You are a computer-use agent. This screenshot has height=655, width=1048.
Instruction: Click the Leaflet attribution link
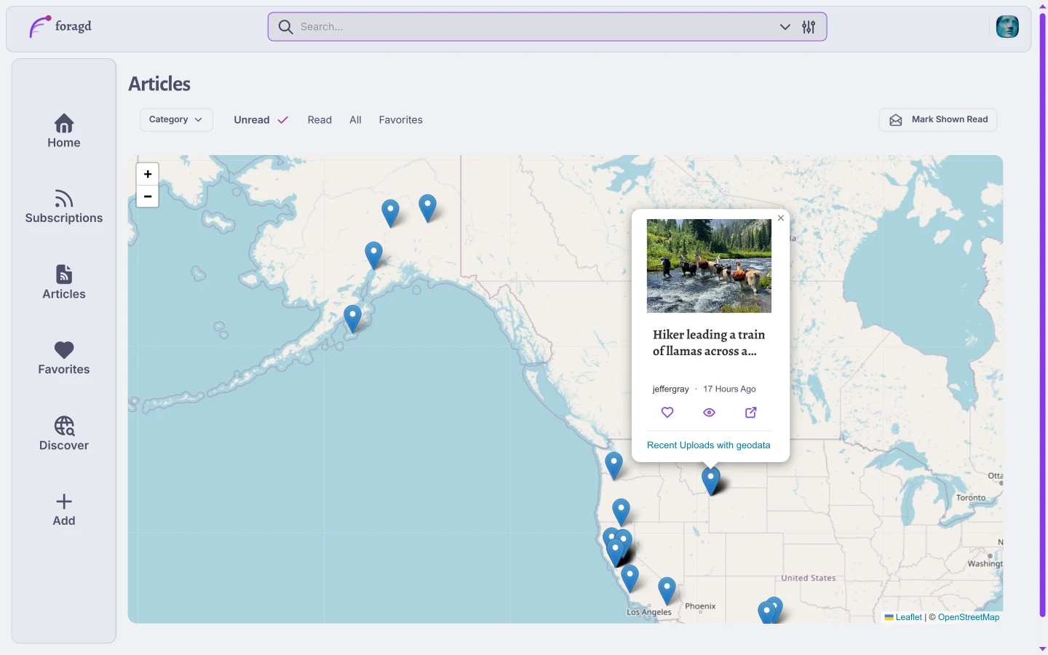908,617
